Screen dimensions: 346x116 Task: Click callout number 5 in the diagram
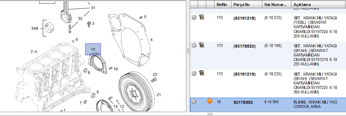(145, 17)
